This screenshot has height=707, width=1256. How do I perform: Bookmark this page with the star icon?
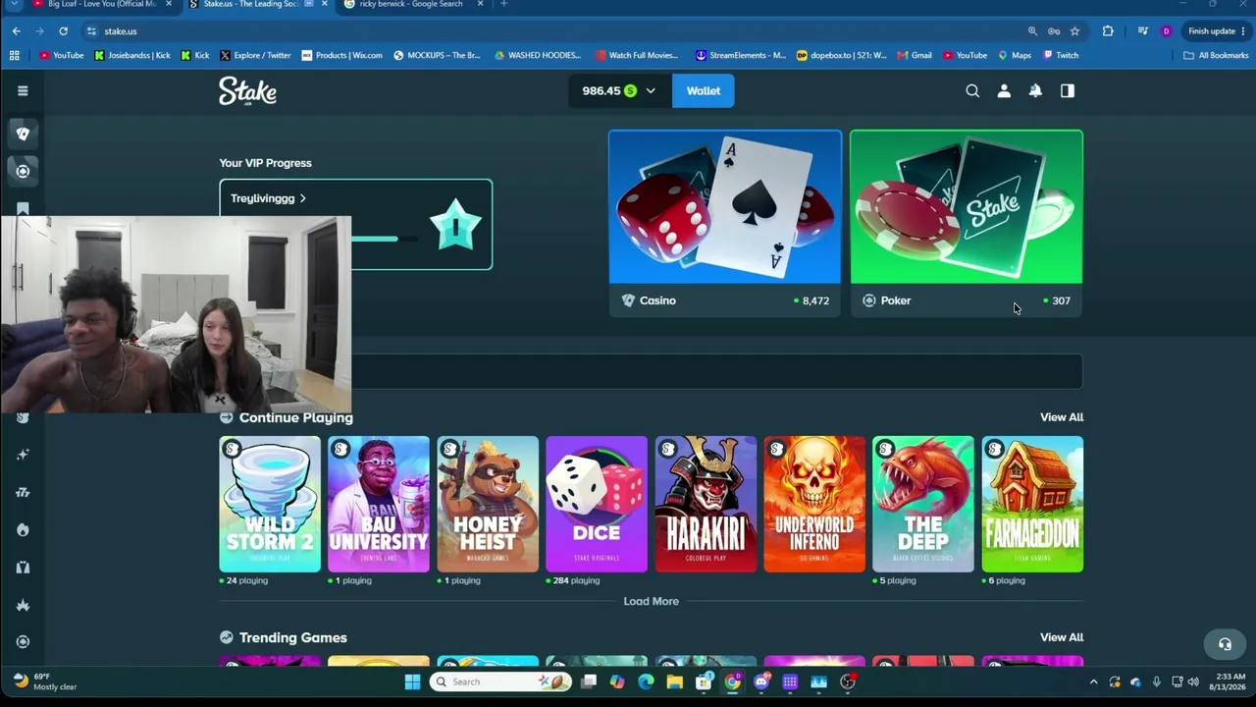coord(1074,31)
